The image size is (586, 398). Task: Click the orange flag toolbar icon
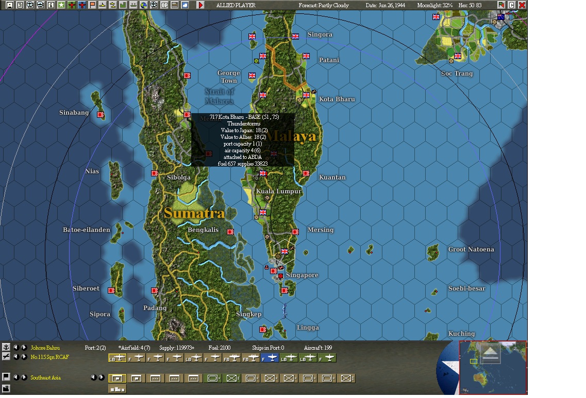(92, 5)
